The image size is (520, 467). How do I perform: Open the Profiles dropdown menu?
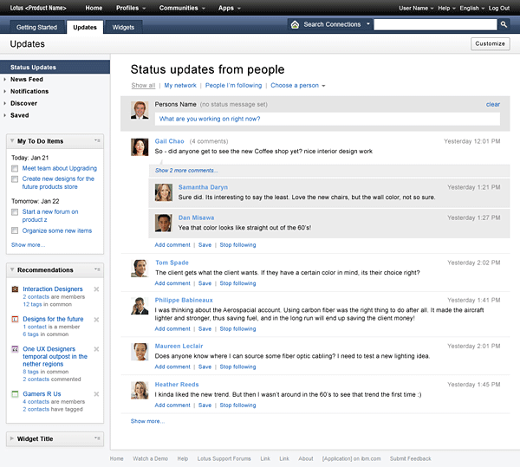tap(131, 8)
